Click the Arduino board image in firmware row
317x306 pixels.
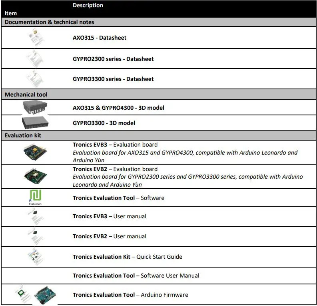[45, 295]
